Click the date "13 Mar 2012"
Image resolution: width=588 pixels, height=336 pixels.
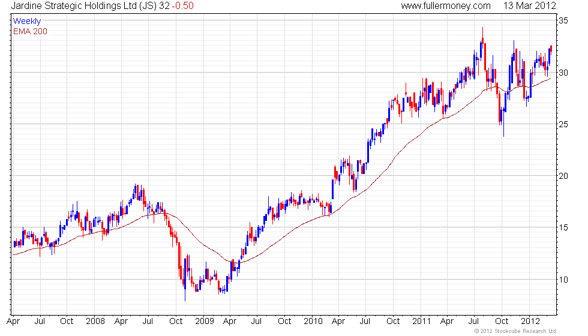[529, 5]
